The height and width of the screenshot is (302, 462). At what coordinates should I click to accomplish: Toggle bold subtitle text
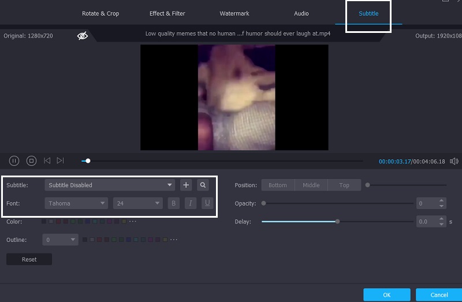[x=173, y=203]
